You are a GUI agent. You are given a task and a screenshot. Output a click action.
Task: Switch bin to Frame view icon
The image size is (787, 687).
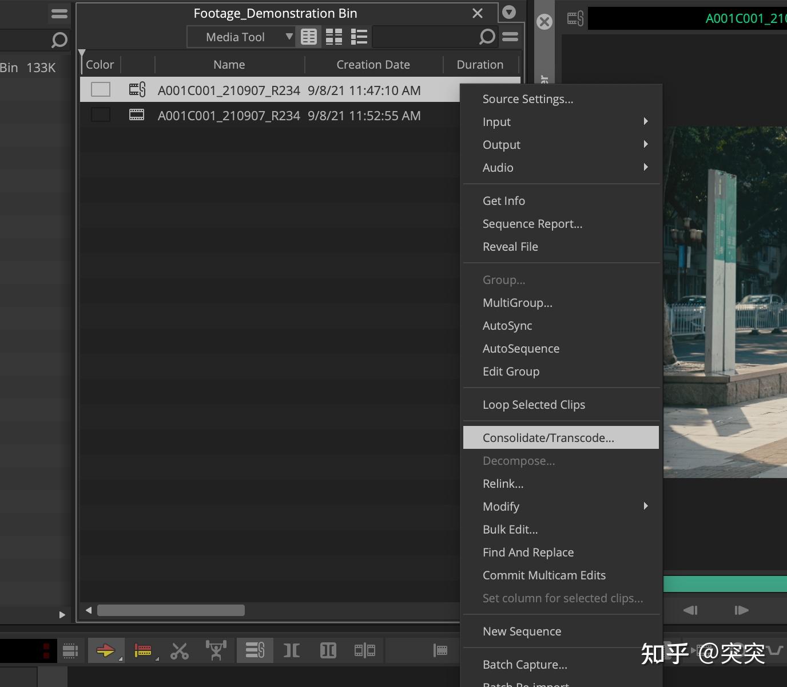click(334, 37)
